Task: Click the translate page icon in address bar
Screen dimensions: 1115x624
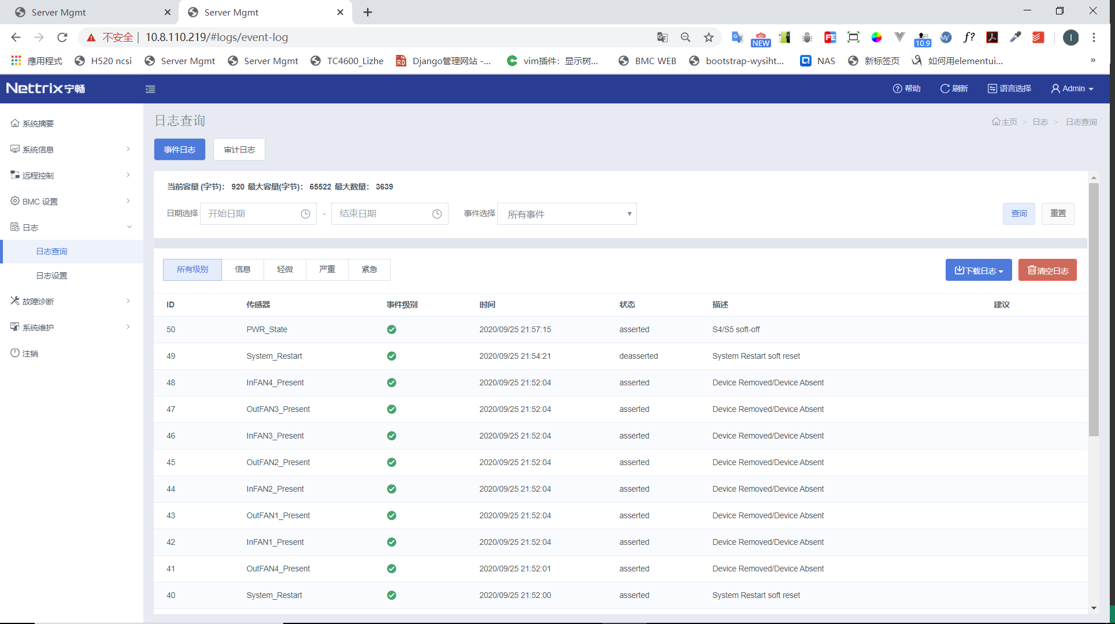Action: pos(662,38)
